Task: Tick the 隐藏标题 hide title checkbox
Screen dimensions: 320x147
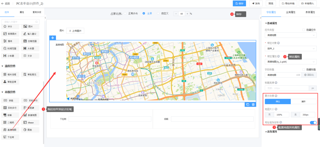Action: [x=304, y=70]
